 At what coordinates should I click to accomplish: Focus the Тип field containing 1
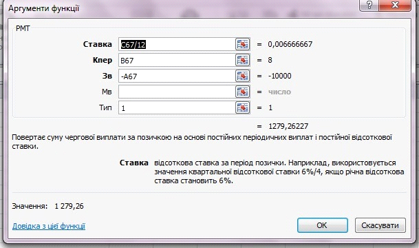pyautogui.click(x=177, y=107)
